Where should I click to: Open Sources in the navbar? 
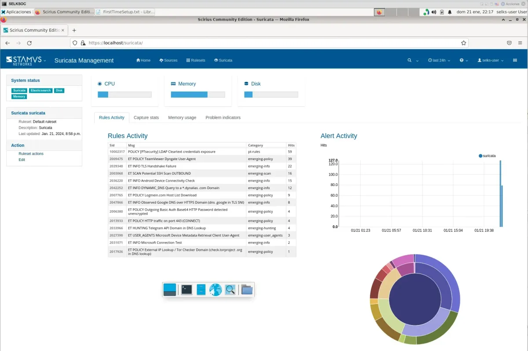click(x=169, y=60)
